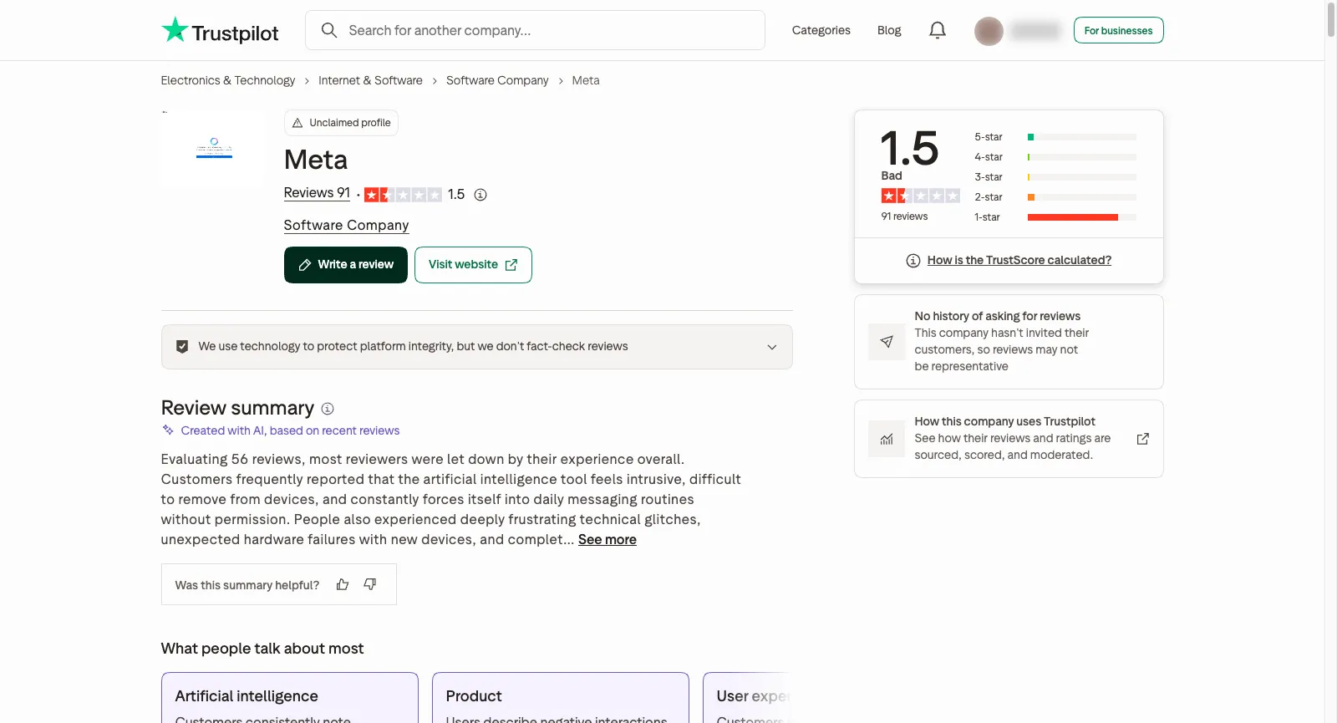1337x723 pixels.
Task: Click the search magnifier icon
Action: coord(329,30)
